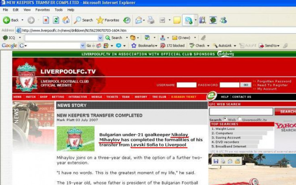Open the My Account link

[x=267, y=89]
